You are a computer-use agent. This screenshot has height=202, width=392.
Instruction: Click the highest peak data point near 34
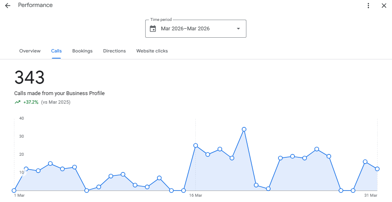[244, 129]
